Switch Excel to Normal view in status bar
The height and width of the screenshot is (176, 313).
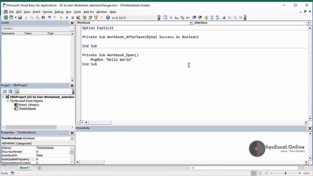[254, 173]
